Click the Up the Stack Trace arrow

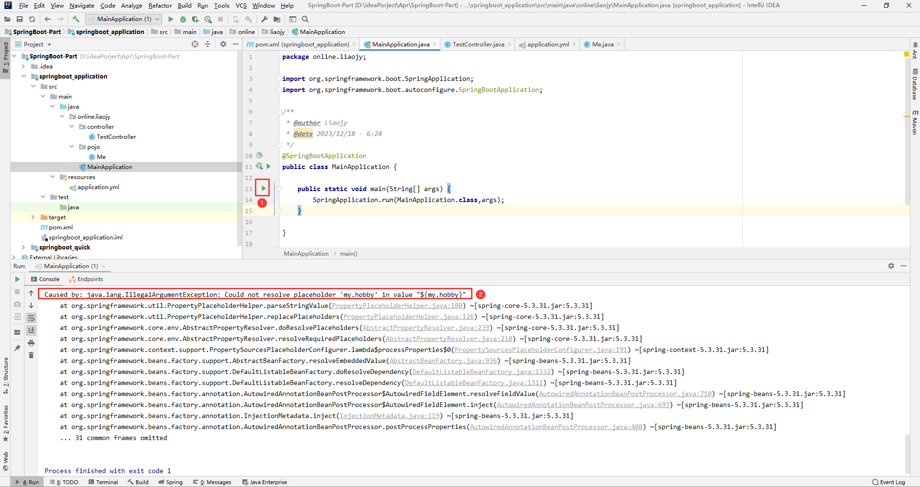tap(31, 293)
